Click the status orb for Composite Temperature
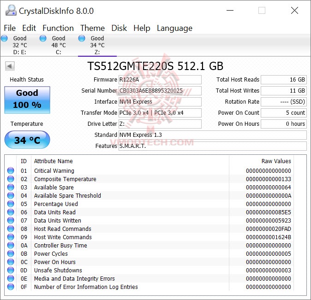The width and height of the screenshot is (311, 300). (x=11, y=179)
